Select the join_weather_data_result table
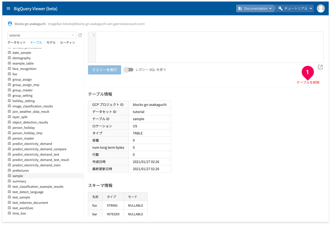This screenshot has width=331, height=225. point(31,111)
